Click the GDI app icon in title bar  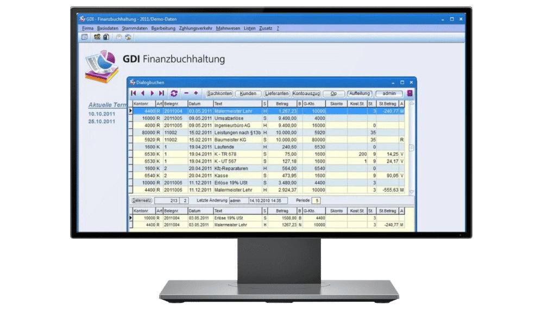tap(83, 18)
